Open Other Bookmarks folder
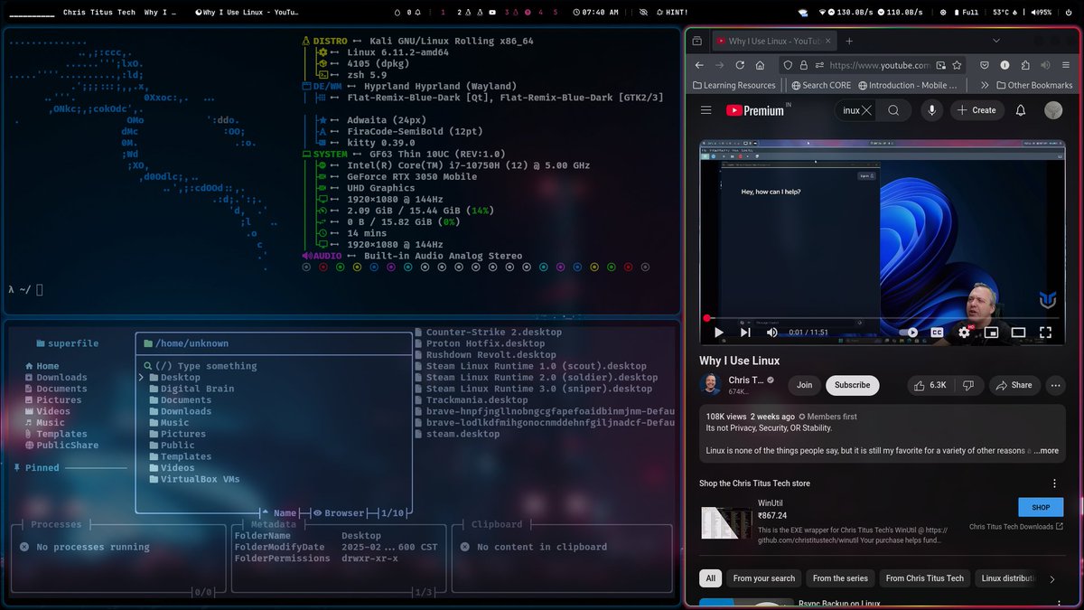1084x610 pixels. (x=1034, y=85)
